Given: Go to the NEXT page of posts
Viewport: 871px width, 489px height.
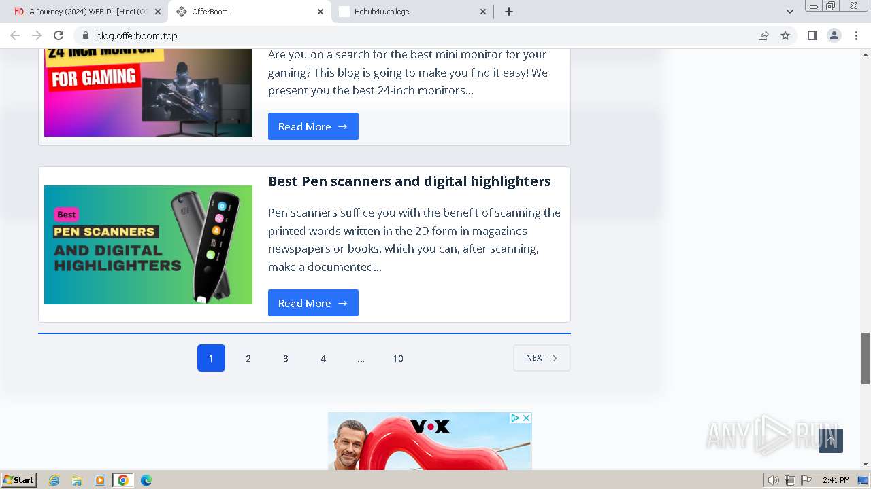Looking at the screenshot, I should coord(542,358).
